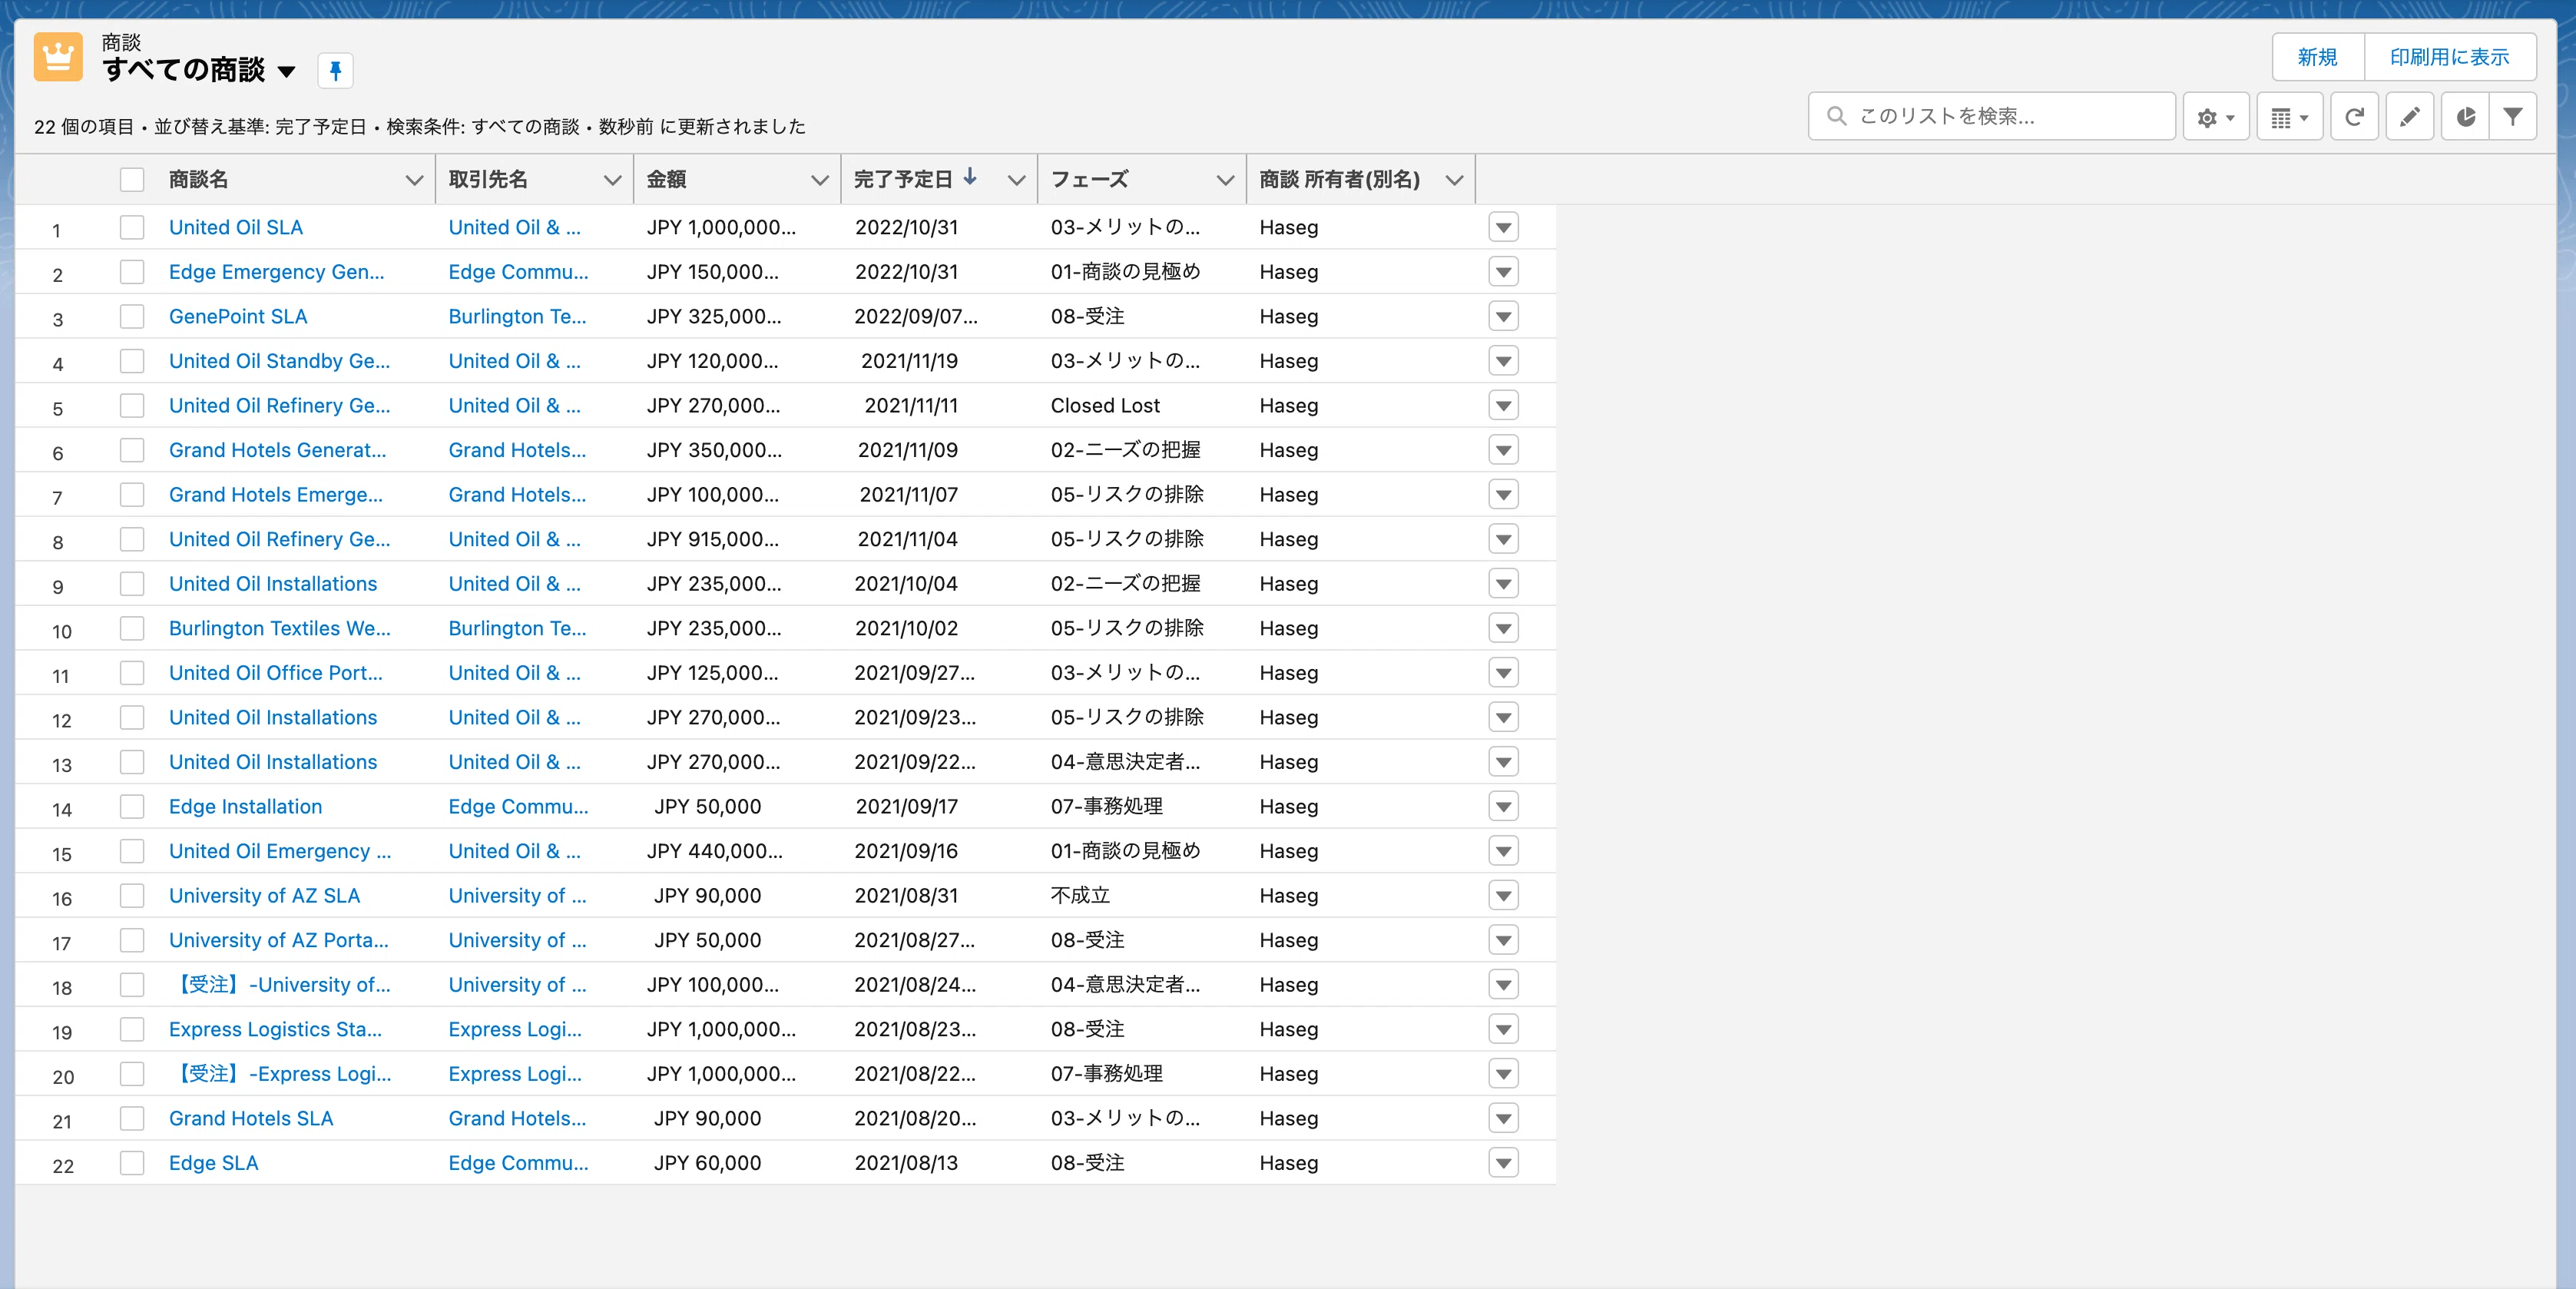Check the box for United Oil SLA
This screenshot has width=2576, height=1289.
tap(132, 227)
